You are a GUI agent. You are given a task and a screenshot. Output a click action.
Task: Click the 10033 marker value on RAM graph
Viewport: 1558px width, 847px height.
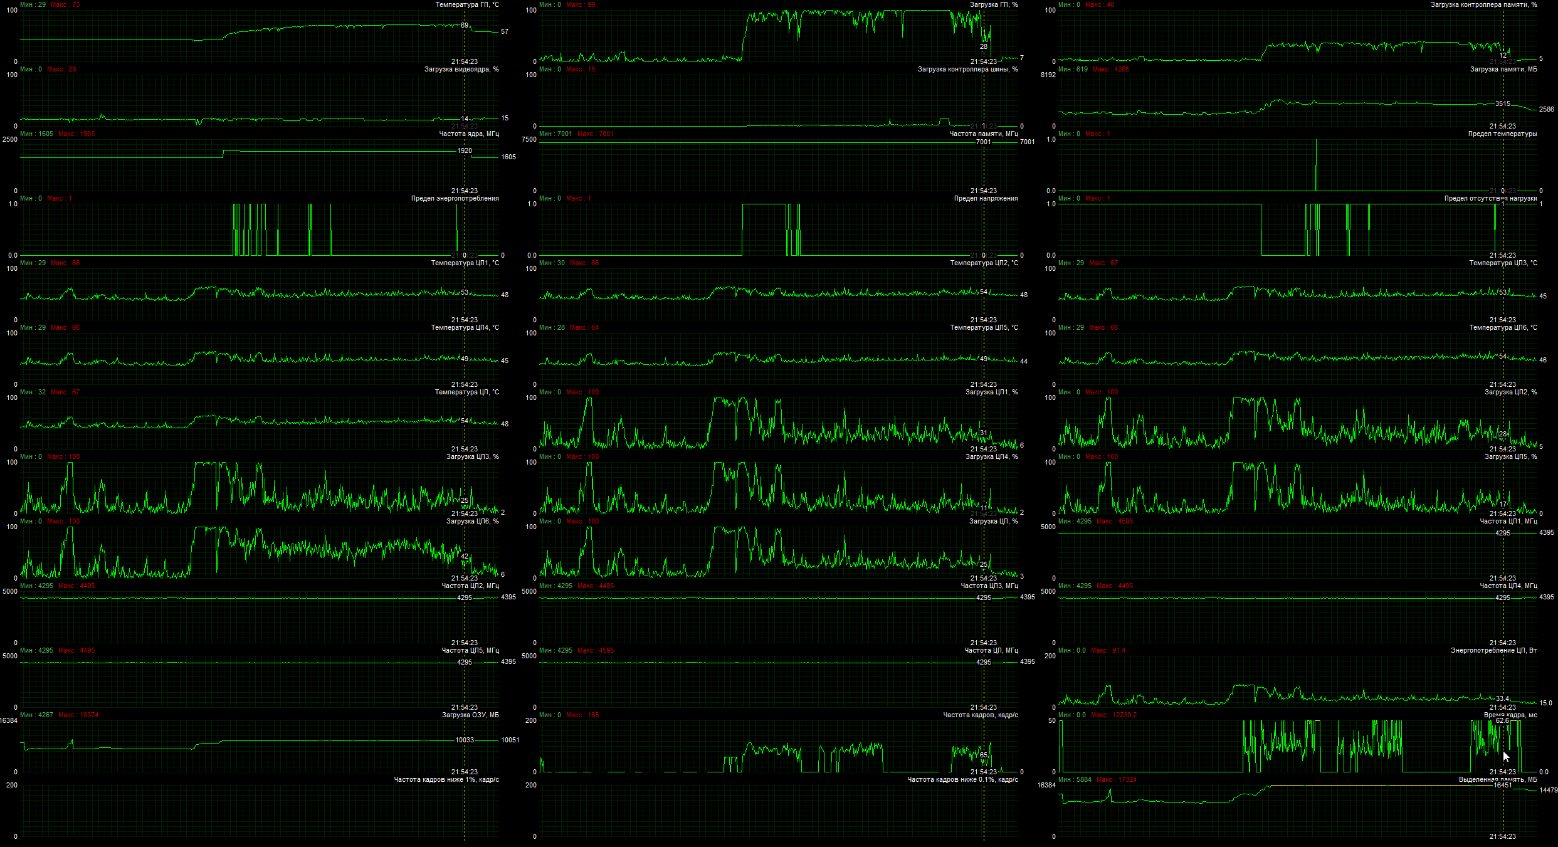(465, 740)
